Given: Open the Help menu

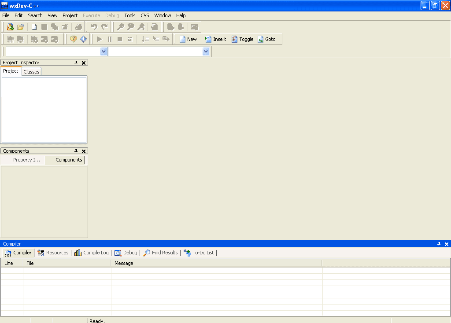Looking at the screenshot, I should (181, 15).
